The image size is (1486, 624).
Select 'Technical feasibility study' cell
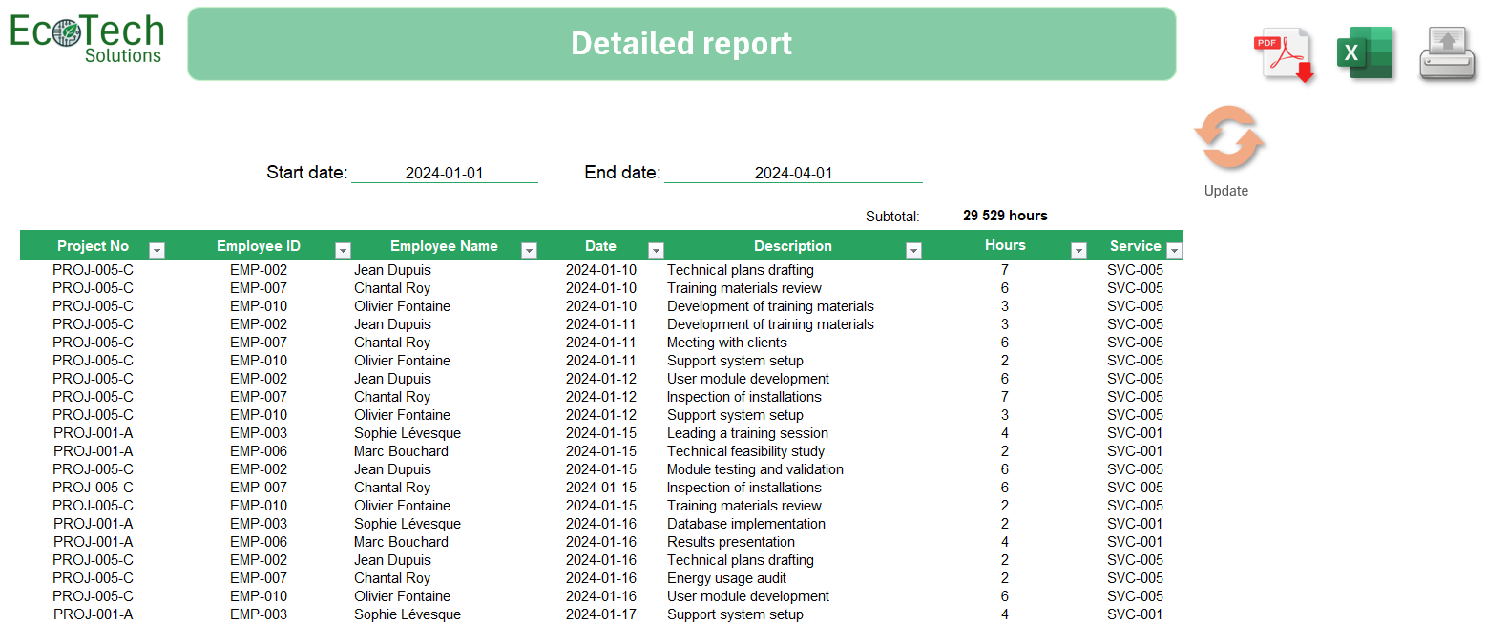tap(745, 451)
